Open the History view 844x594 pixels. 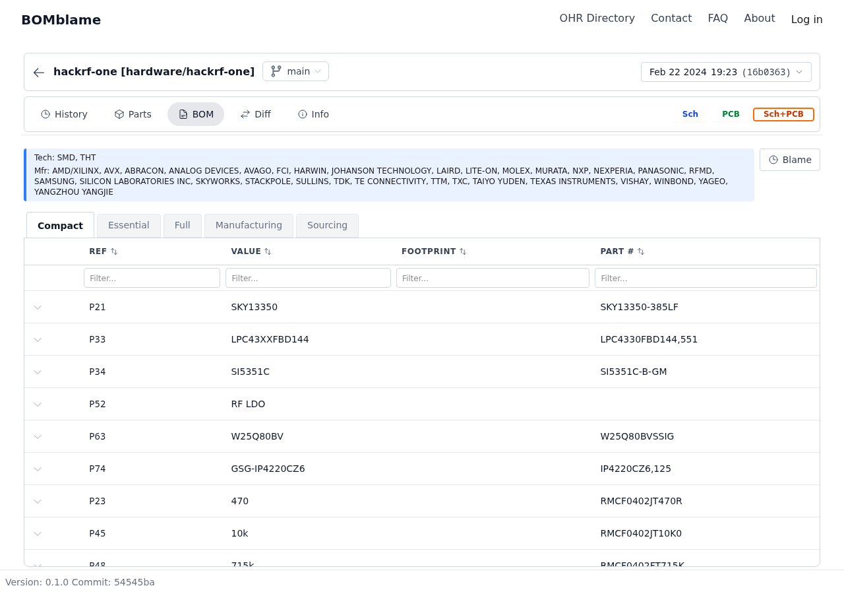(64, 114)
